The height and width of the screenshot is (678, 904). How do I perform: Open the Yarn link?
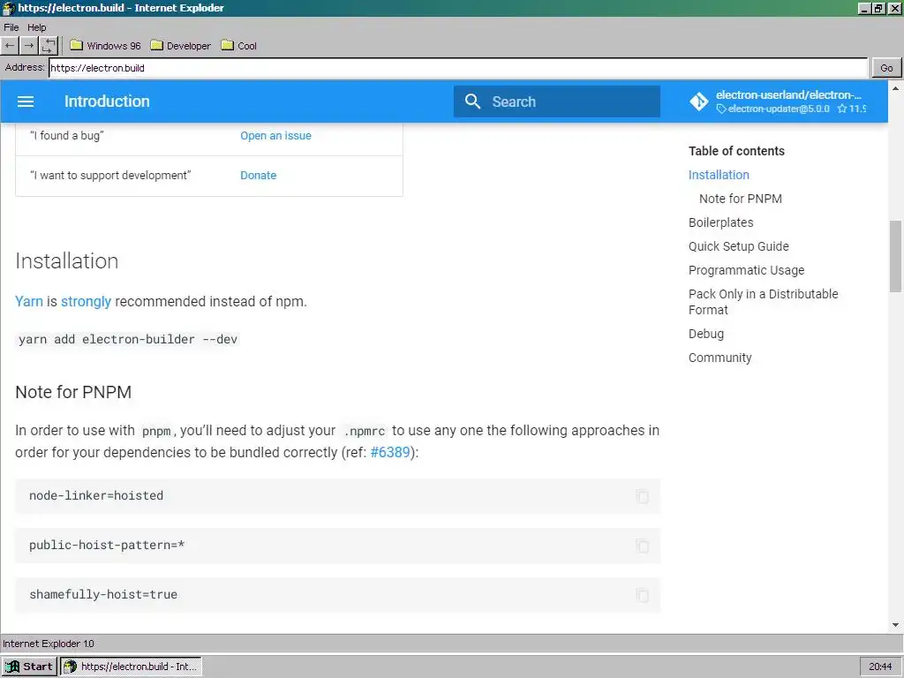click(x=29, y=302)
